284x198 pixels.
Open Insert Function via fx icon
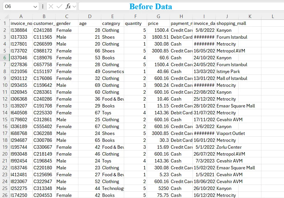[68, 7]
